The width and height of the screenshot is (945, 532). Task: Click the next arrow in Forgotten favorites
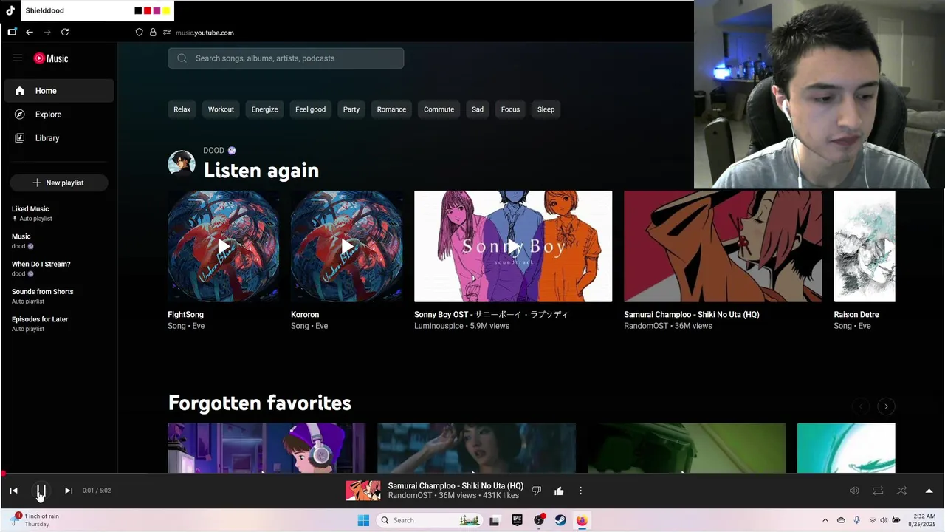click(886, 406)
